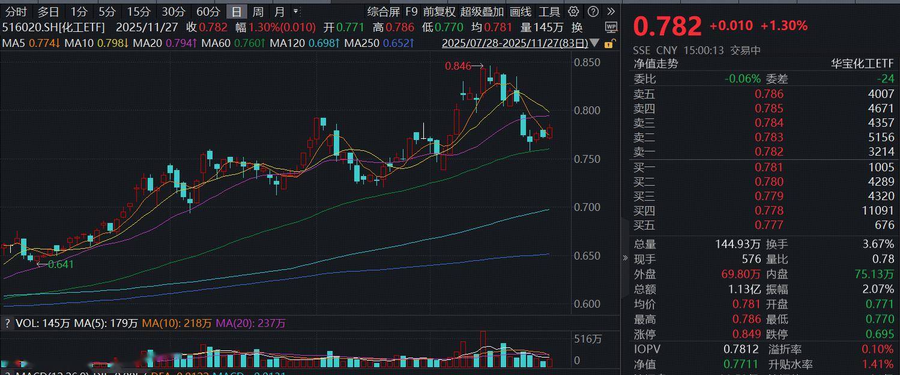The image size is (900, 375).
Task: Toggle 超级叠加 overlay comparison
Action: pos(482,11)
